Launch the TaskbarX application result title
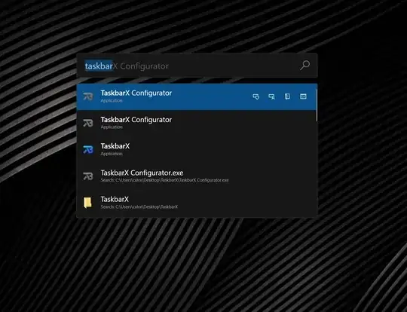407x312 pixels. (115, 146)
